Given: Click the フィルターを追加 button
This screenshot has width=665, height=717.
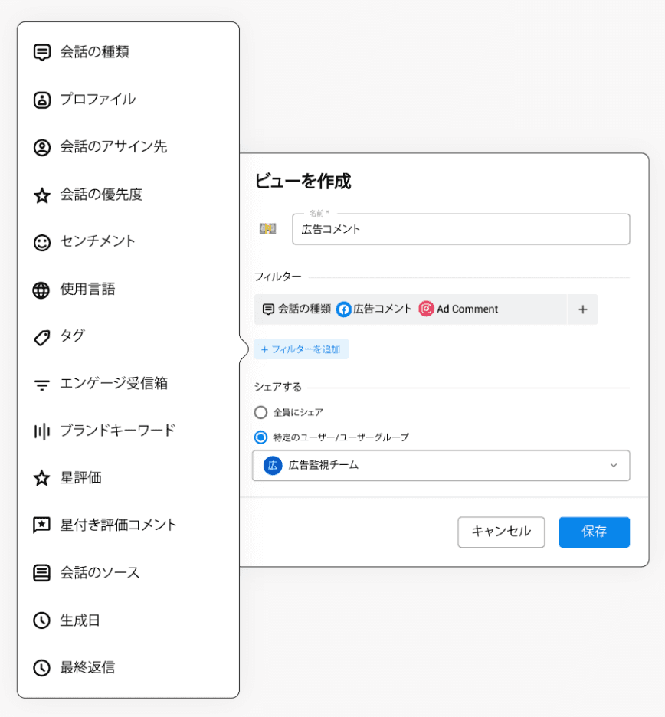Looking at the screenshot, I should pyautogui.click(x=301, y=349).
